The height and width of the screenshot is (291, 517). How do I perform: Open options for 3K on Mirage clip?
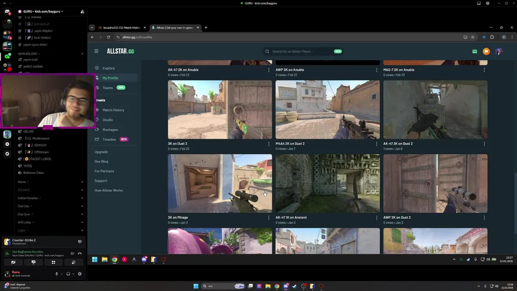[x=269, y=218]
